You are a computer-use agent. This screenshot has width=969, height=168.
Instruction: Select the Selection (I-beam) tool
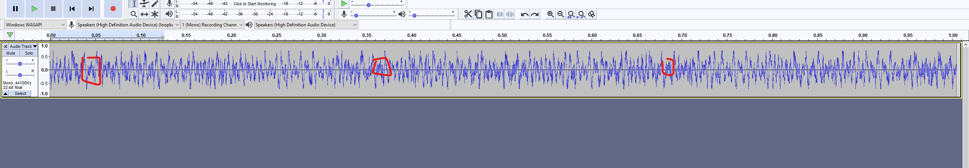134,4
